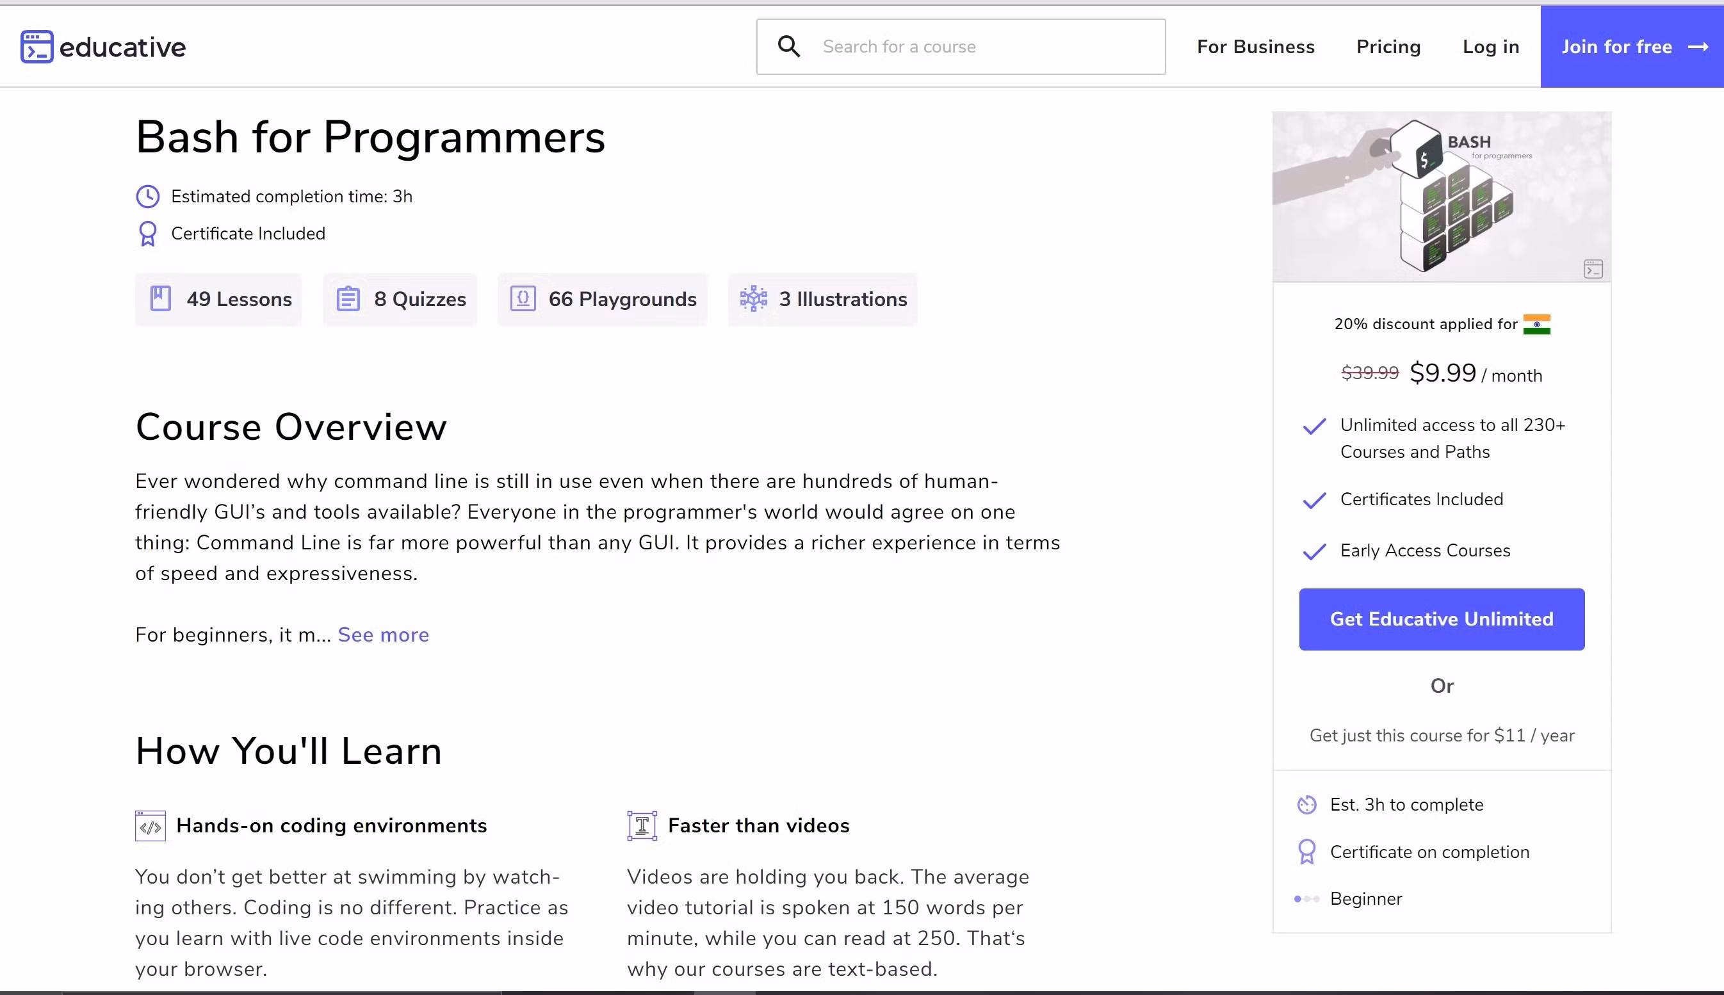Click Estimated completion time: 3h text
This screenshot has height=995, width=1724.
pos(292,197)
